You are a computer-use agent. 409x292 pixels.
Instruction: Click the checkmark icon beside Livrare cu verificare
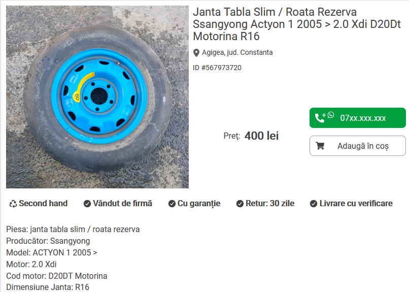(x=314, y=204)
